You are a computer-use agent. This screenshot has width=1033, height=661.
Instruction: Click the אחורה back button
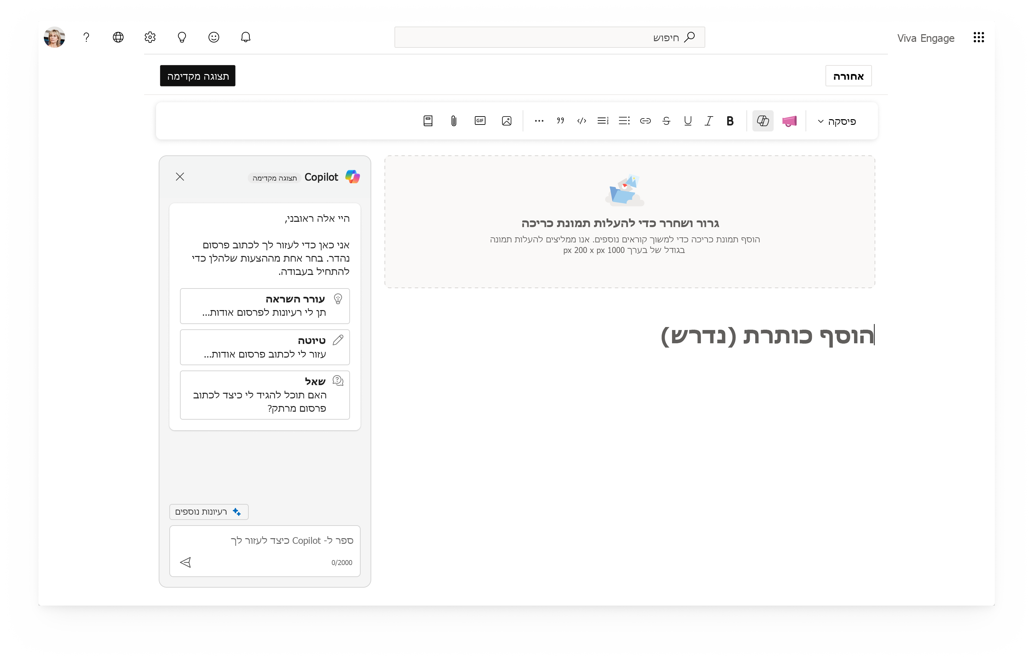pos(845,75)
